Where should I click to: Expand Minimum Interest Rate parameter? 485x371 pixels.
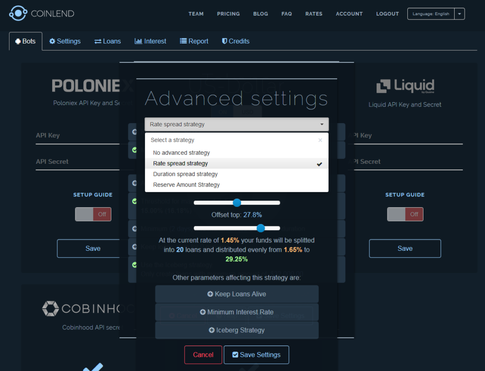coord(237,312)
